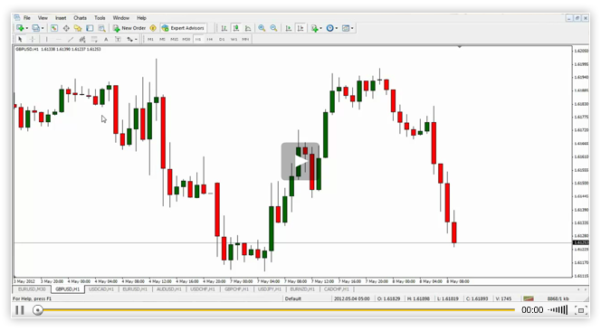Click the video progress slider handle
The width and height of the screenshot is (601, 331).
coord(38,310)
